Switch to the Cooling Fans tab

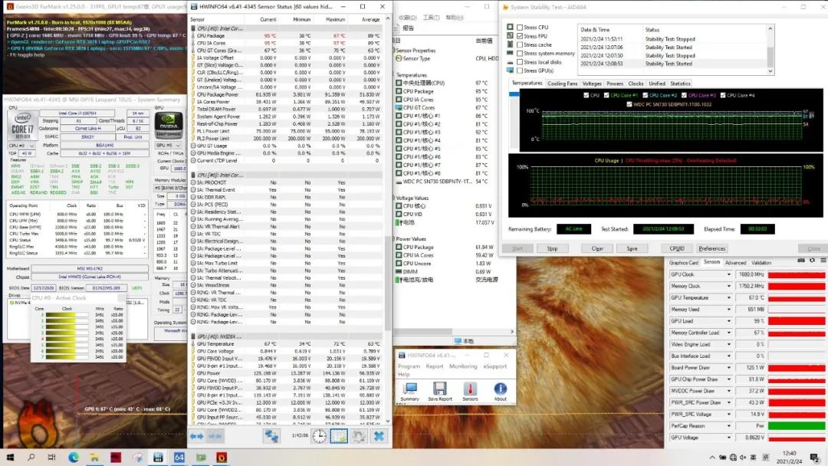[x=562, y=84]
